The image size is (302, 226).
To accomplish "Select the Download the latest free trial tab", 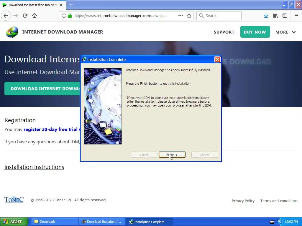I will point(33,5).
